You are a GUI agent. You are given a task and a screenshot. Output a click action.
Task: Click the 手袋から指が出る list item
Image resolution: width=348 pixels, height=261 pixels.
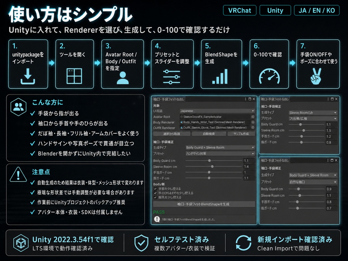click(58, 114)
